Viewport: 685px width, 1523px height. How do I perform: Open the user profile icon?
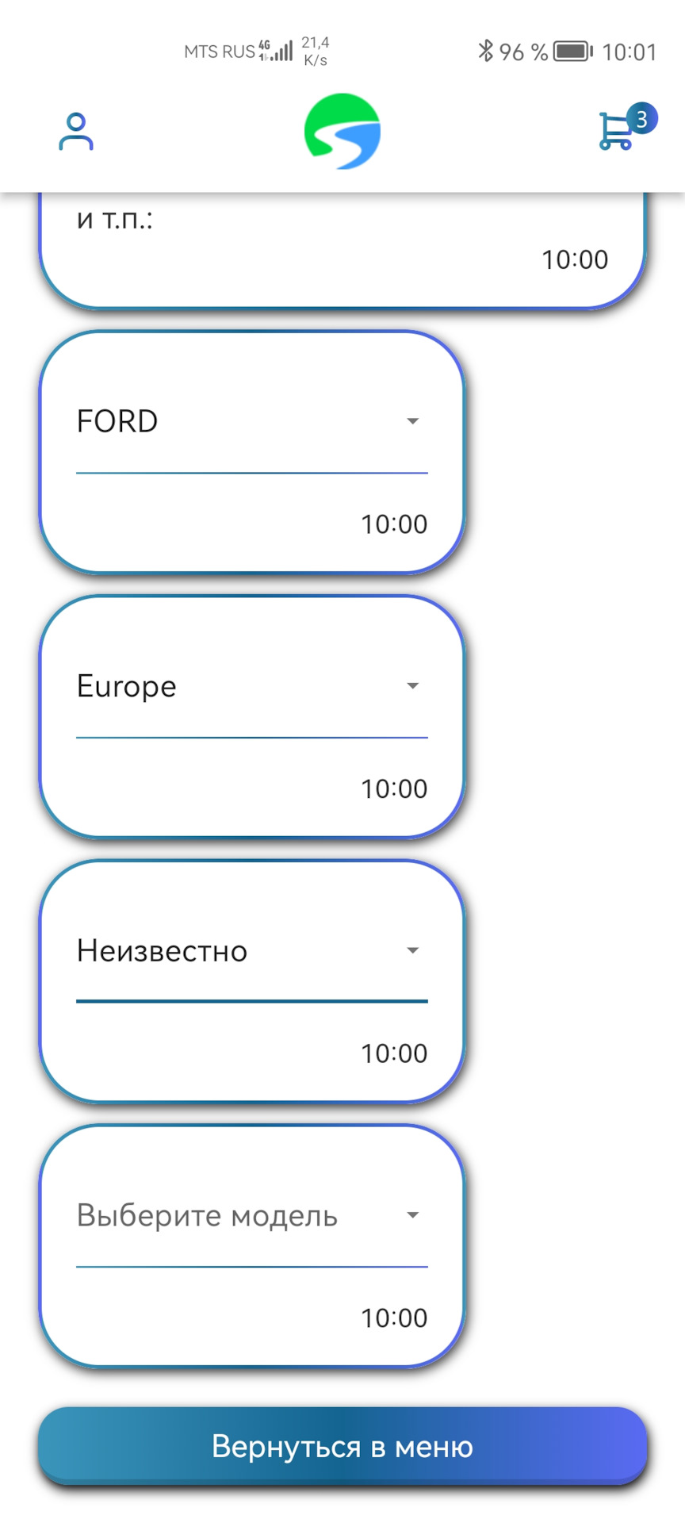tap(76, 132)
